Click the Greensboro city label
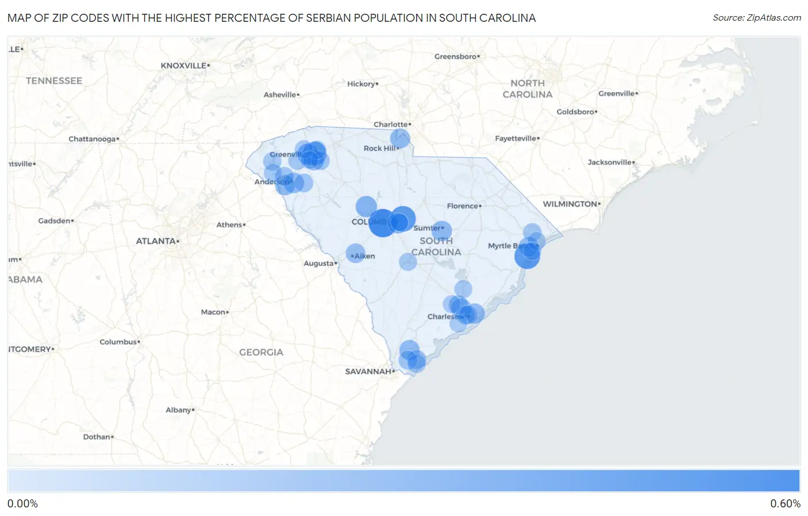Viewport: 808px width, 516px height. [x=457, y=56]
